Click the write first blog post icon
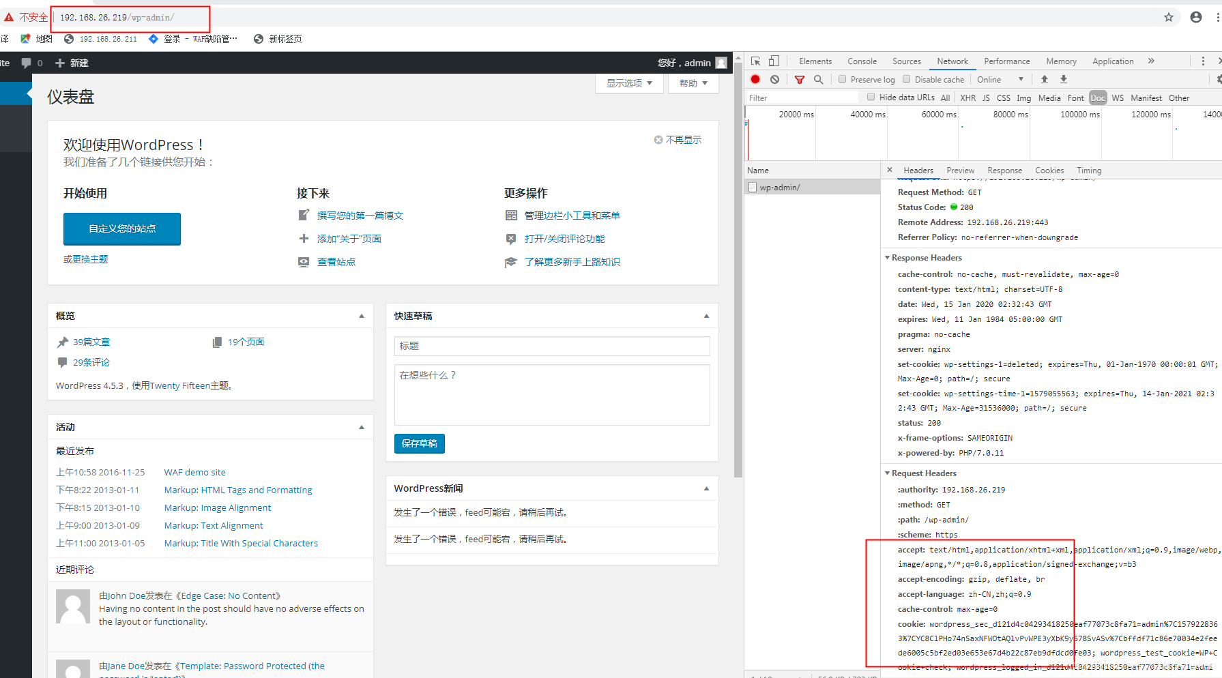 [304, 216]
